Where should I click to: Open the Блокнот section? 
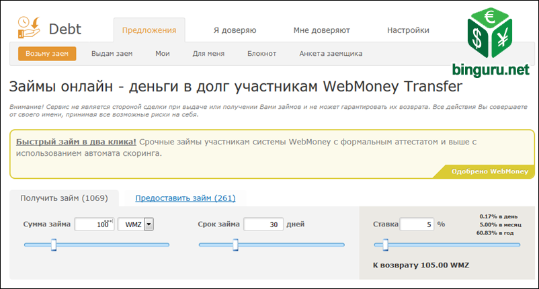click(261, 54)
